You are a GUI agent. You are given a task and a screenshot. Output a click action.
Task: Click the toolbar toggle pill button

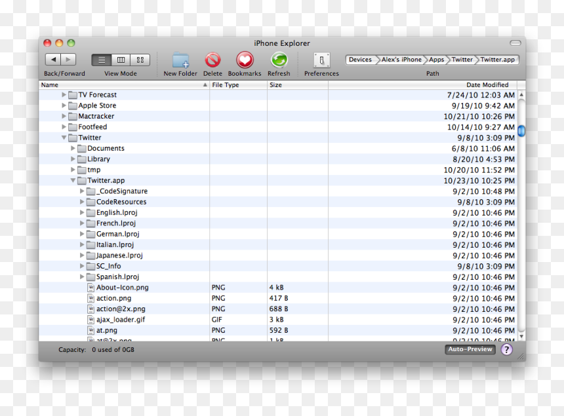(x=515, y=43)
